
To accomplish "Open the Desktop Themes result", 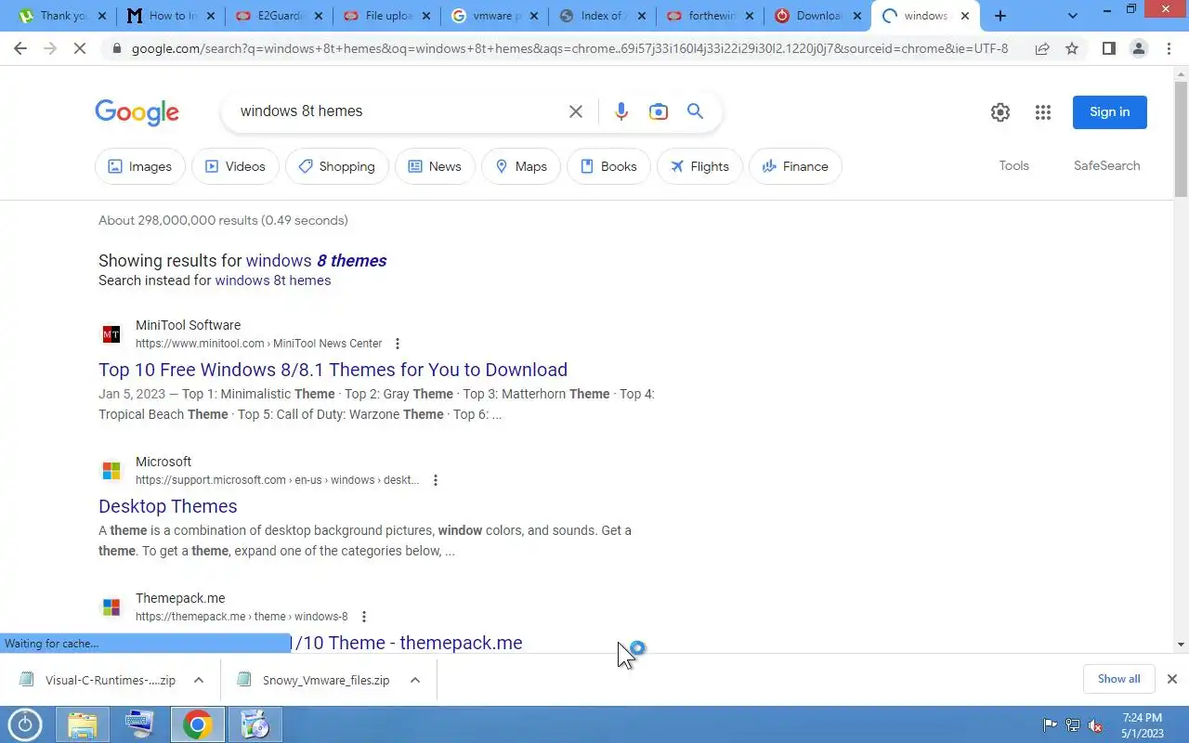I will [167, 506].
